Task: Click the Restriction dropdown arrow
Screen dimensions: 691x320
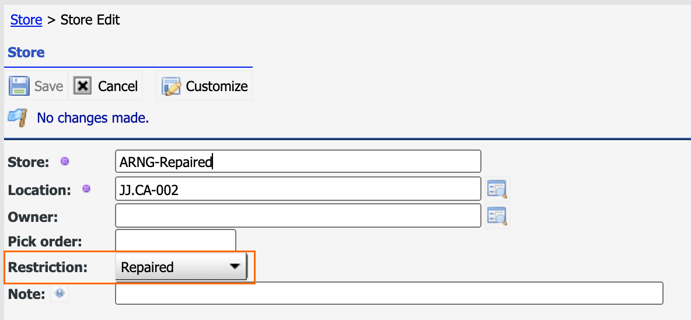Action: pyautogui.click(x=235, y=267)
